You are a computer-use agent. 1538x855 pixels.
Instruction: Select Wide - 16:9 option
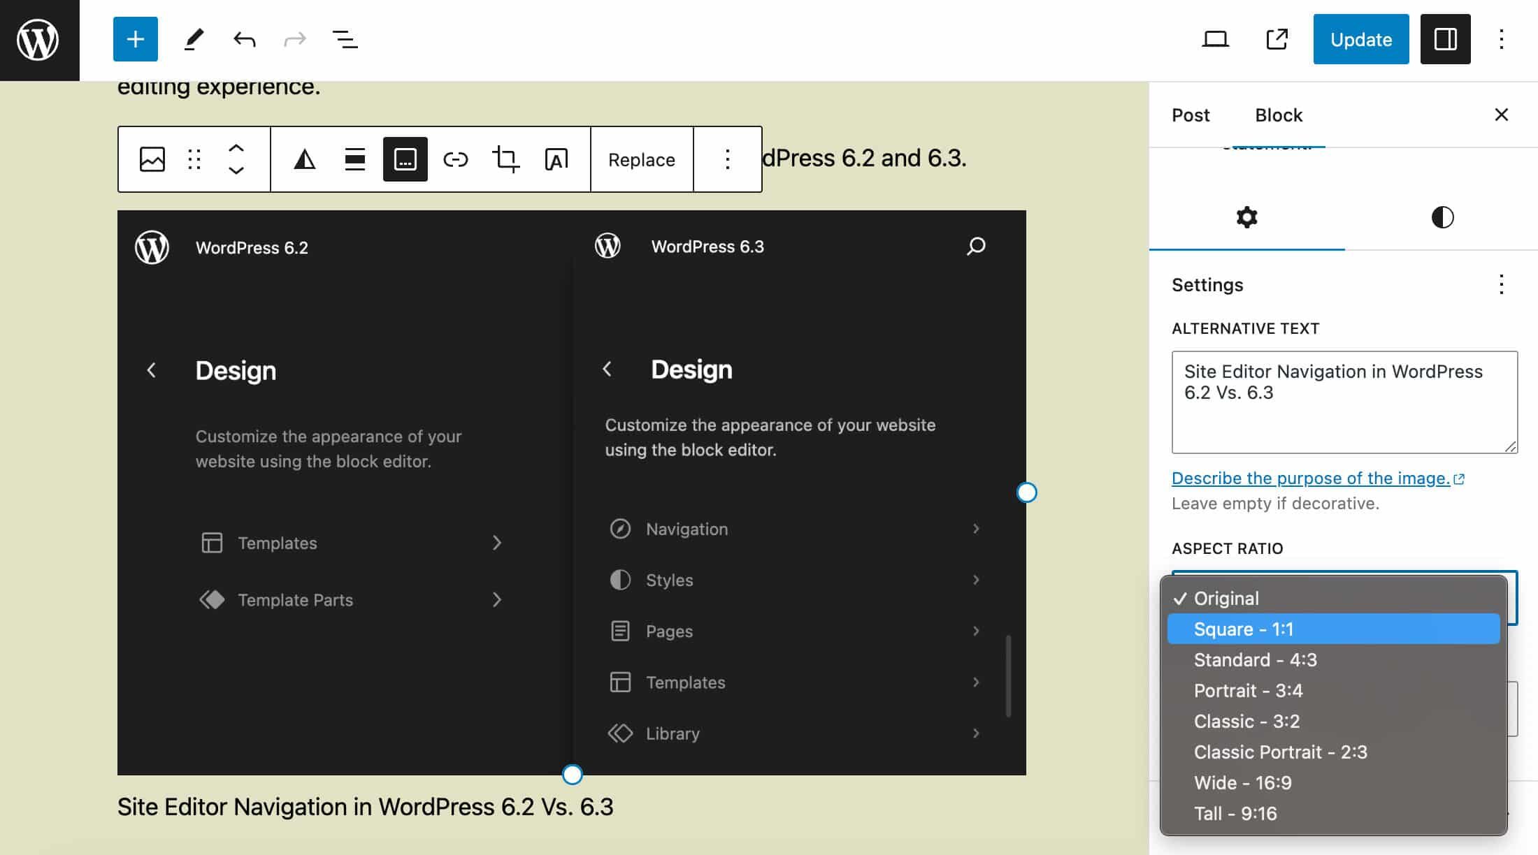pos(1242,782)
